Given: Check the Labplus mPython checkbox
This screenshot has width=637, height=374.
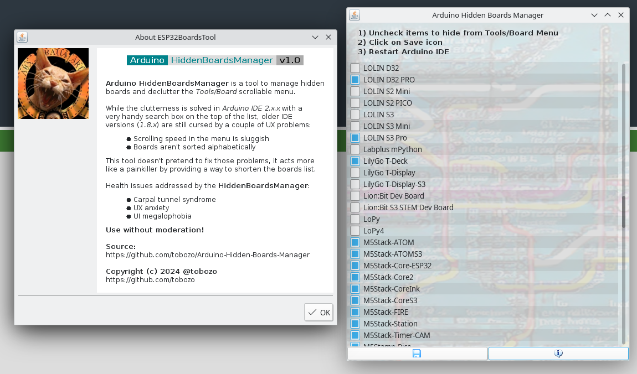Looking at the screenshot, I should (x=355, y=149).
